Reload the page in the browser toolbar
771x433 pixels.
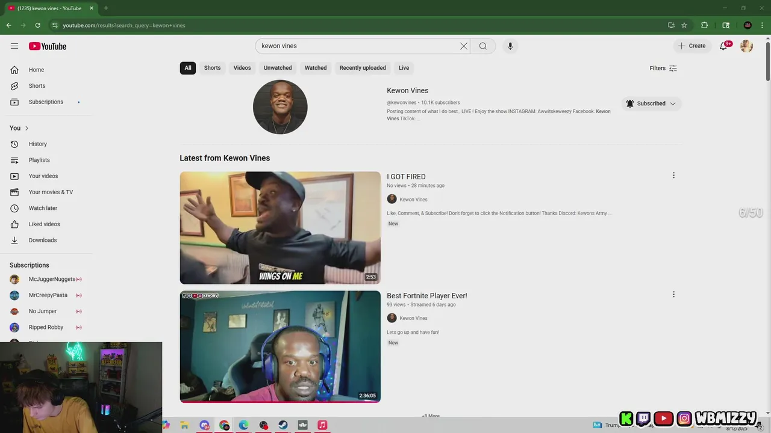pyautogui.click(x=37, y=25)
